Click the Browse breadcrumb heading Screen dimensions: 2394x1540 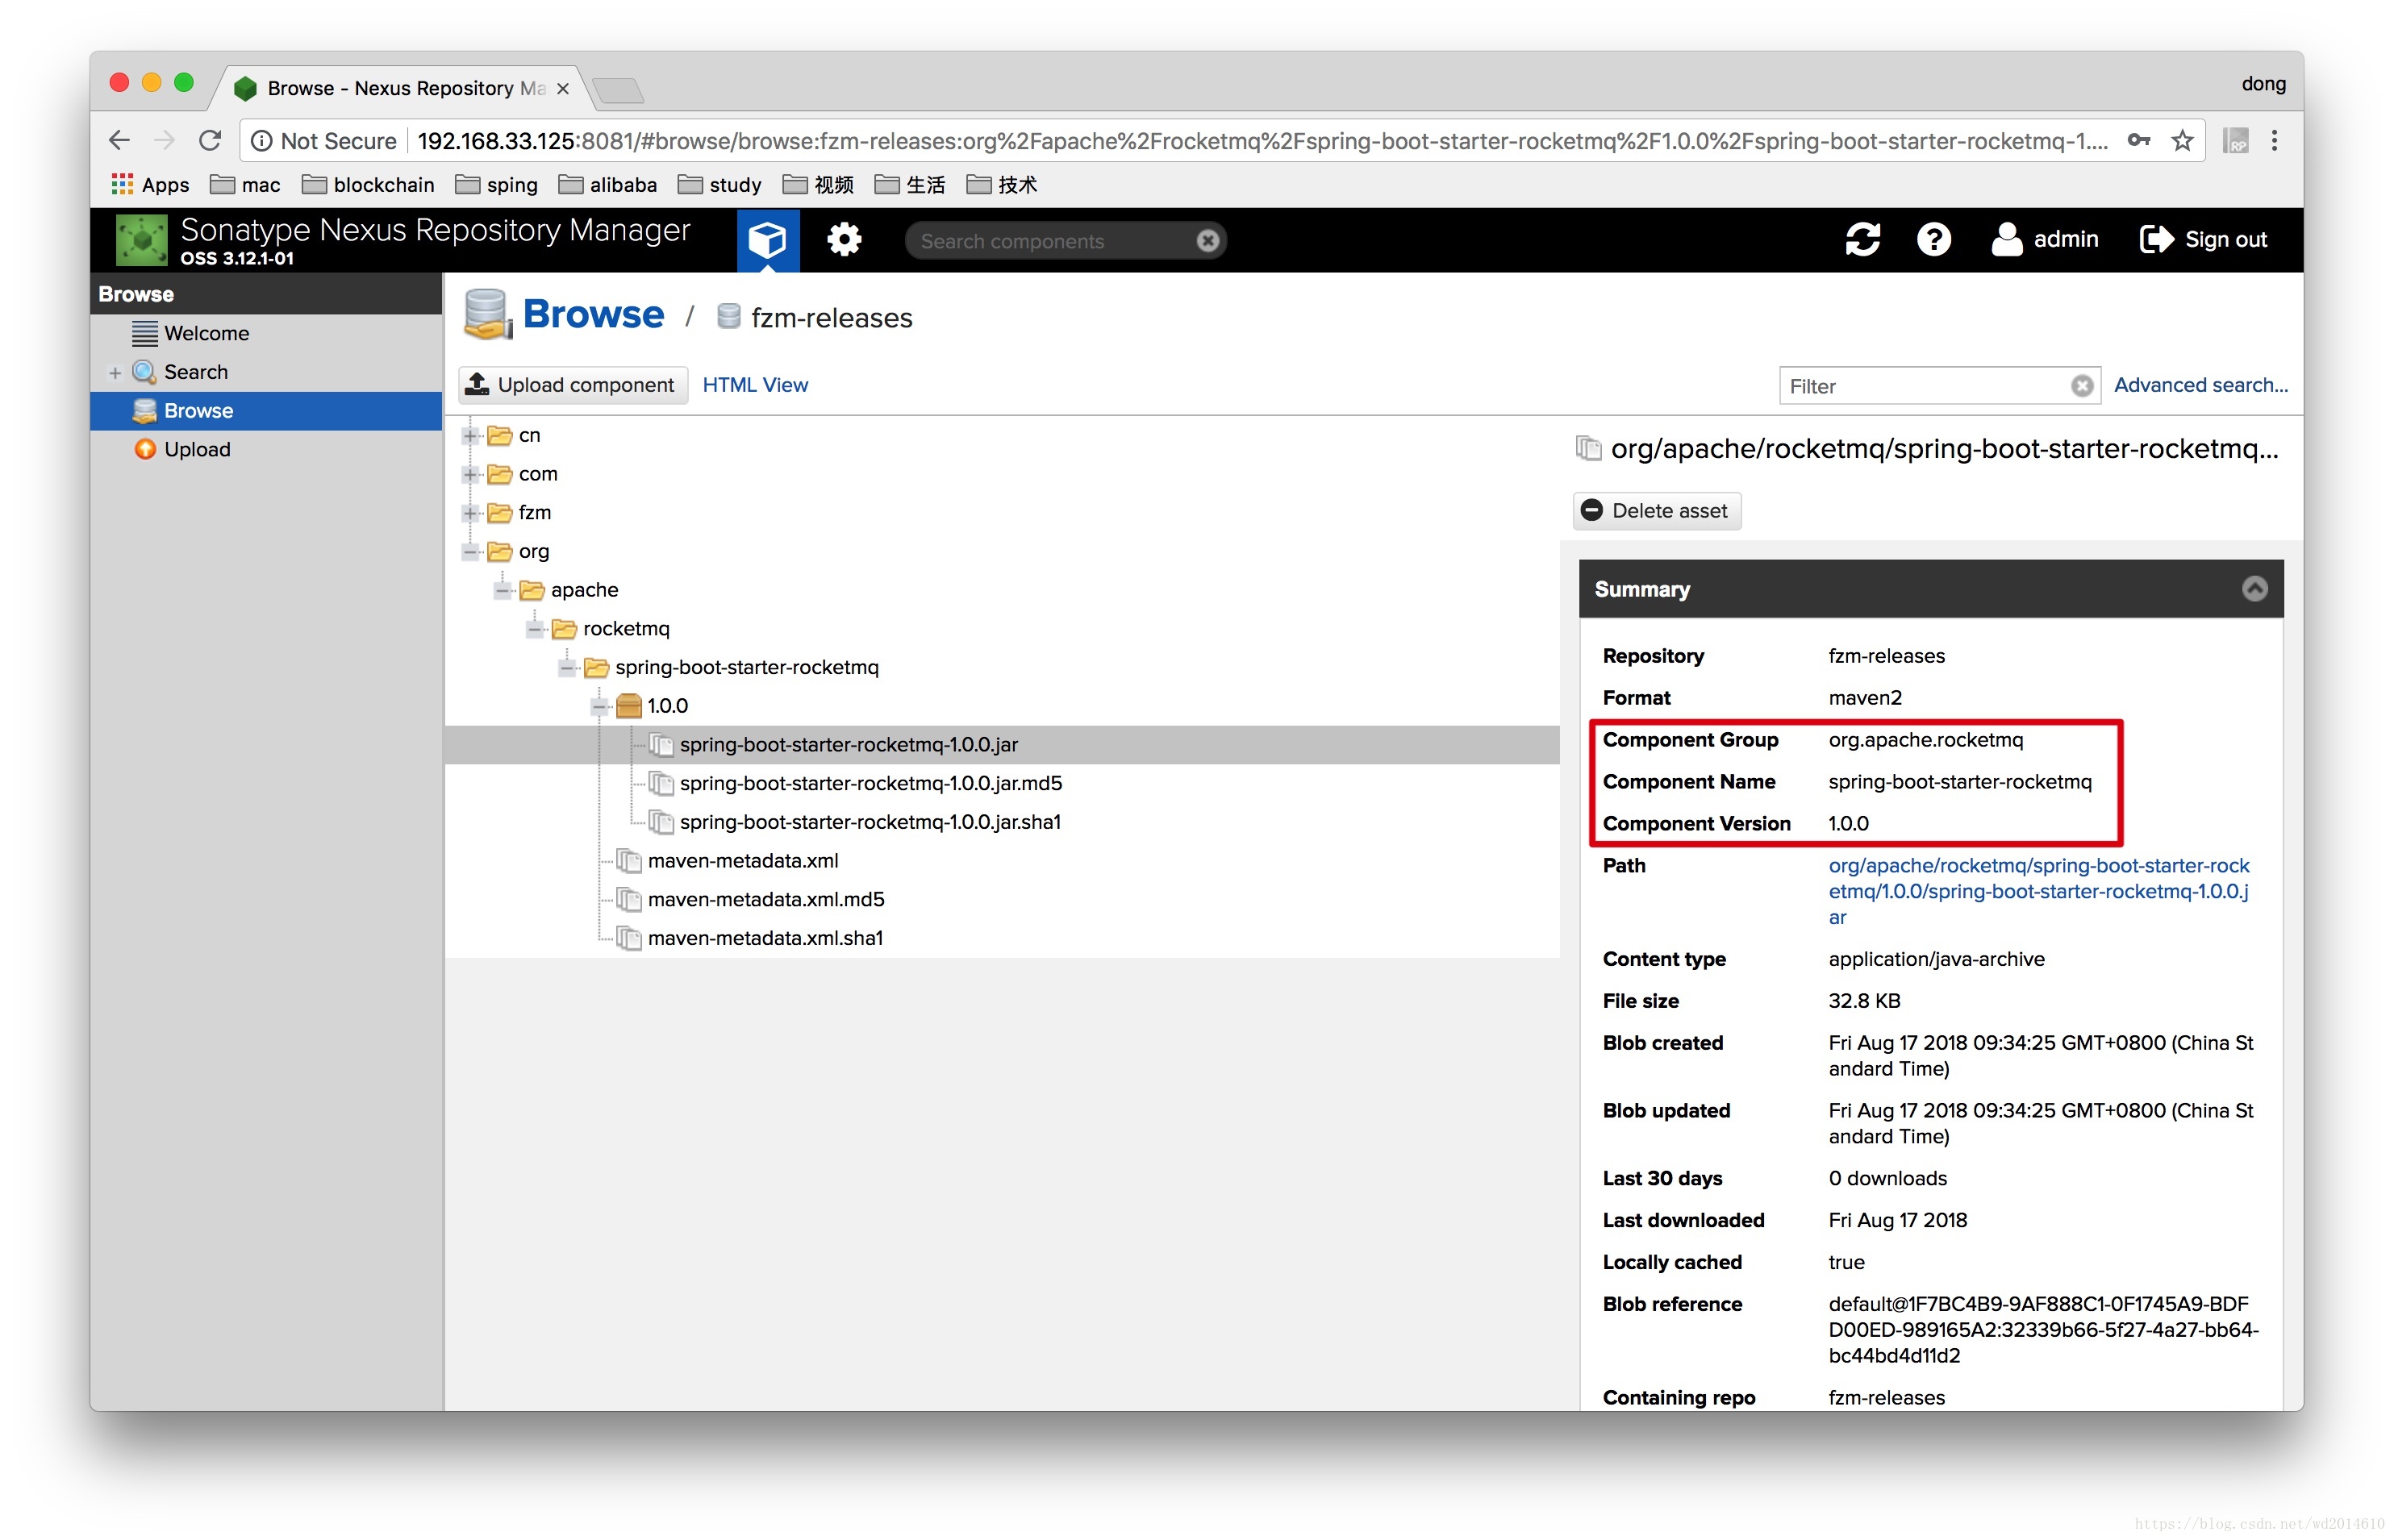pyautogui.click(x=592, y=314)
